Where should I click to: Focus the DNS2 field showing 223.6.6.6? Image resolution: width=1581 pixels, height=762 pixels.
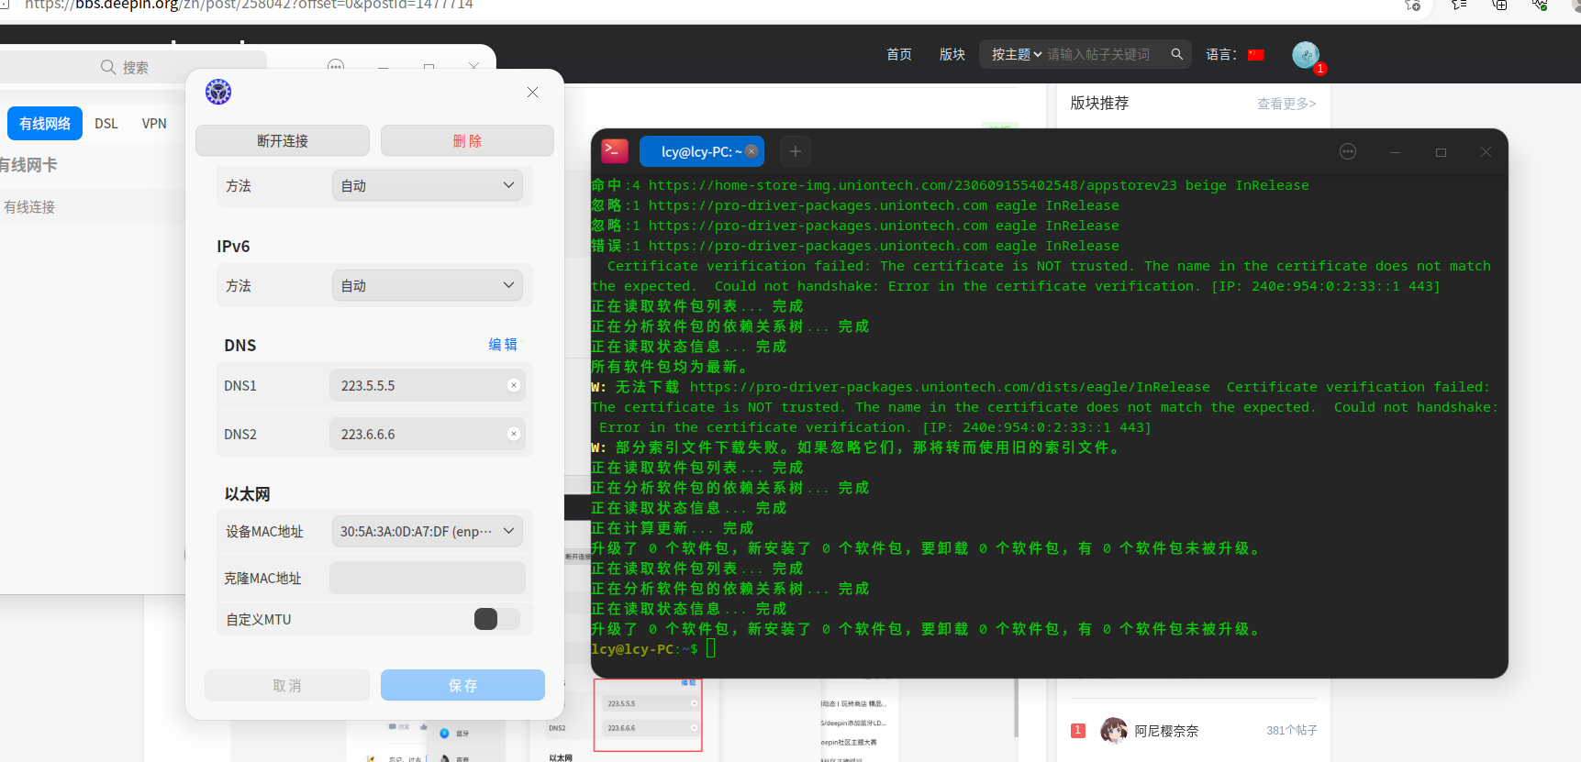point(427,434)
